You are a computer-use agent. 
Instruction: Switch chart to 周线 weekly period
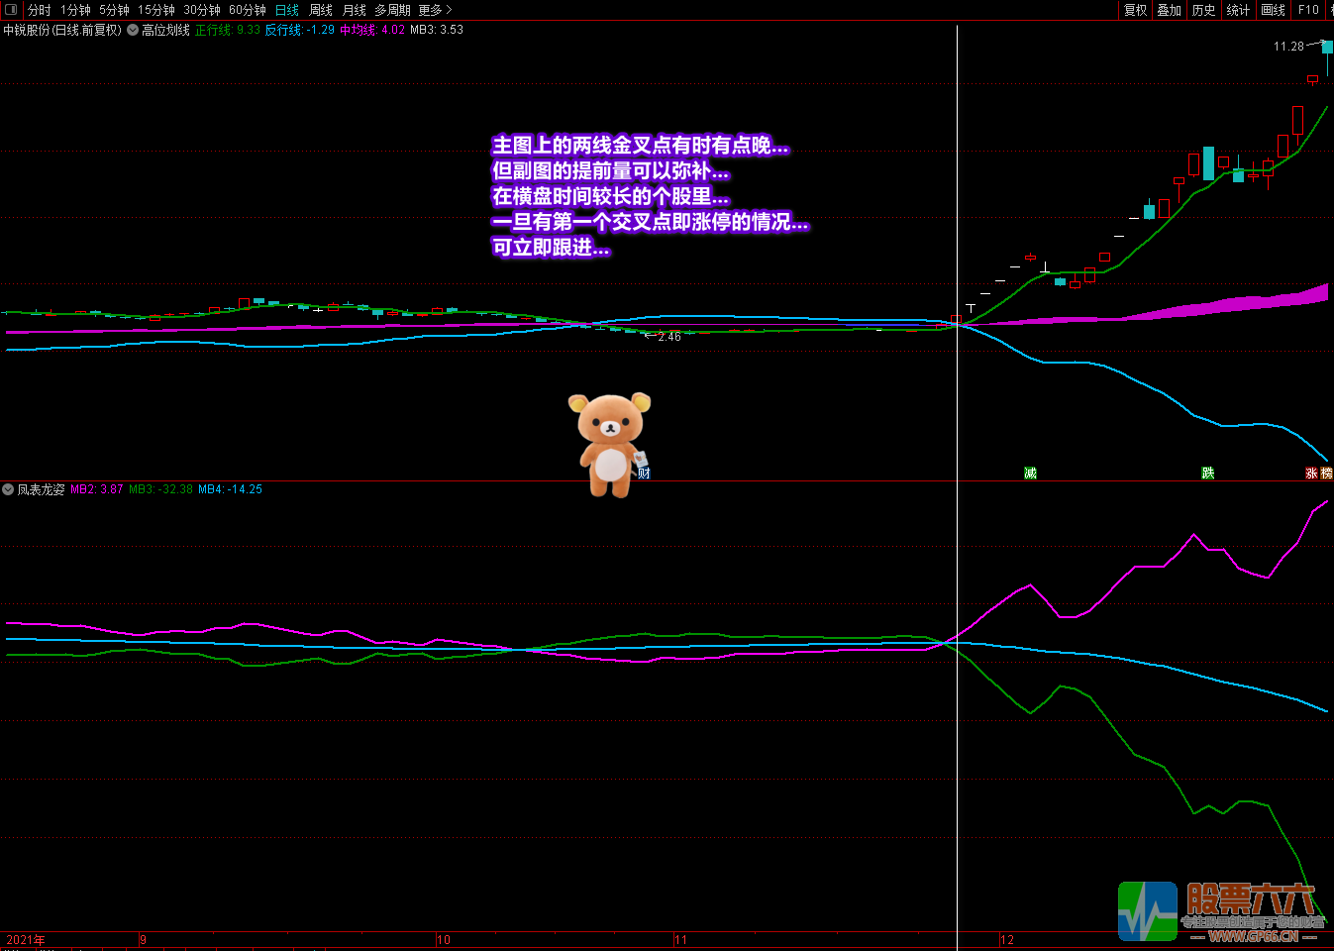(321, 10)
